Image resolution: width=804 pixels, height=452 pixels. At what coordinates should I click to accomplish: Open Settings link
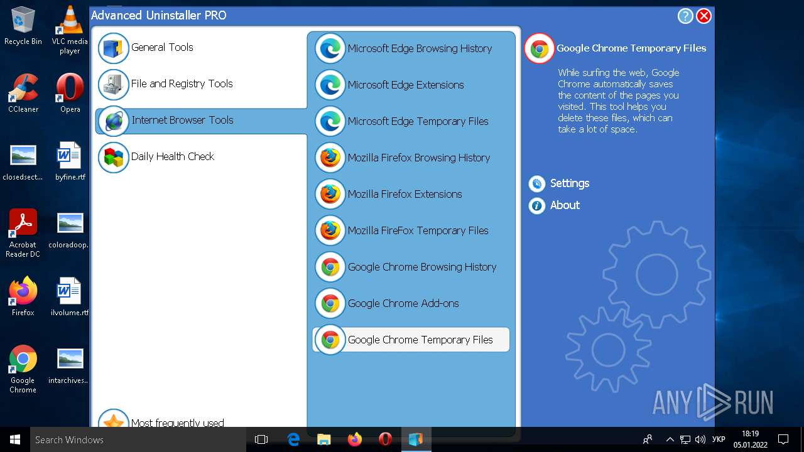pos(570,183)
